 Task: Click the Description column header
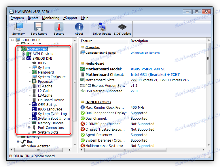[168, 41]
